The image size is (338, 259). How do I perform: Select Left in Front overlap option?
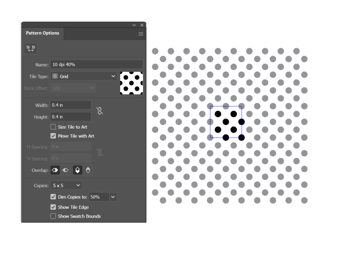(55, 170)
